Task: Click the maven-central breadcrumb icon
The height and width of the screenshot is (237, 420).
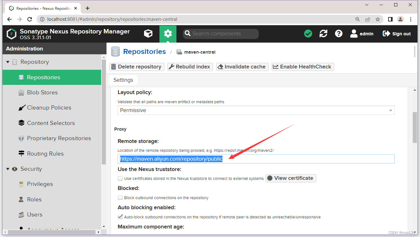Action: pos(179,52)
